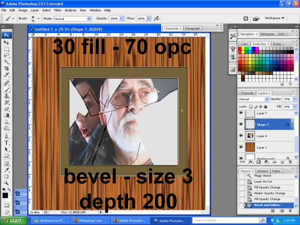This screenshot has height=225, width=300.
Task: Select the Clone Stamp tool
Action: [6, 96]
